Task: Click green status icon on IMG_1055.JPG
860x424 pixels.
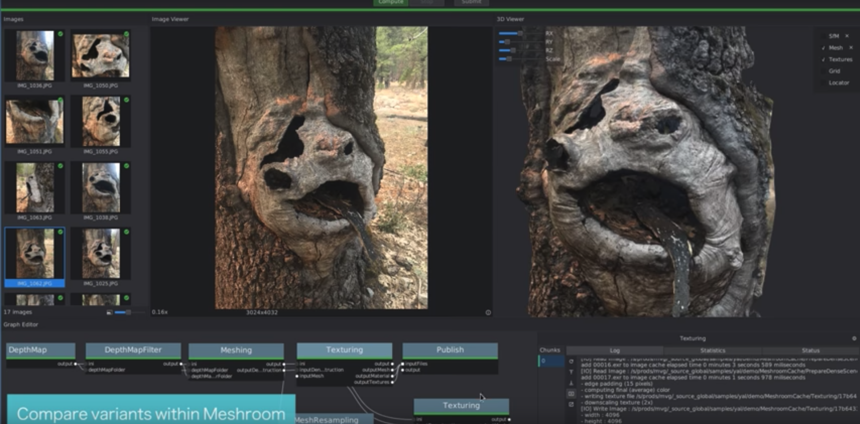Action: point(126,100)
